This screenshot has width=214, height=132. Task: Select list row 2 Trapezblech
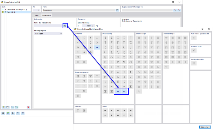(x=16, y=12)
